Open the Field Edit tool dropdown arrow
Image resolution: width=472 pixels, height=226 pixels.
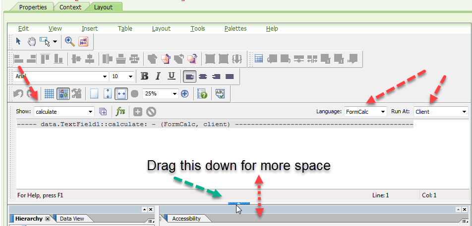[55, 42]
